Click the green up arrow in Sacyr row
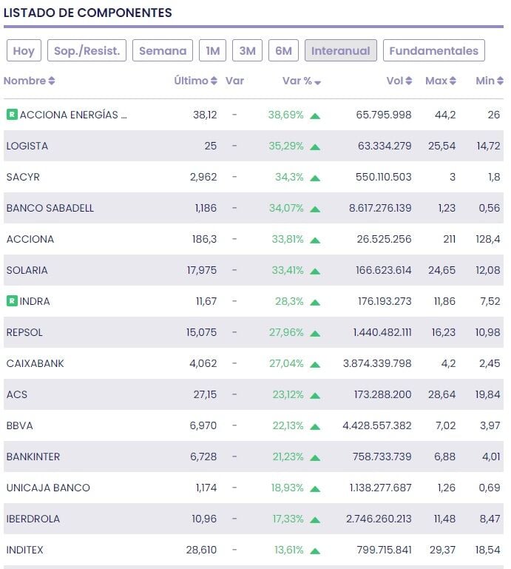 [316, 178]
